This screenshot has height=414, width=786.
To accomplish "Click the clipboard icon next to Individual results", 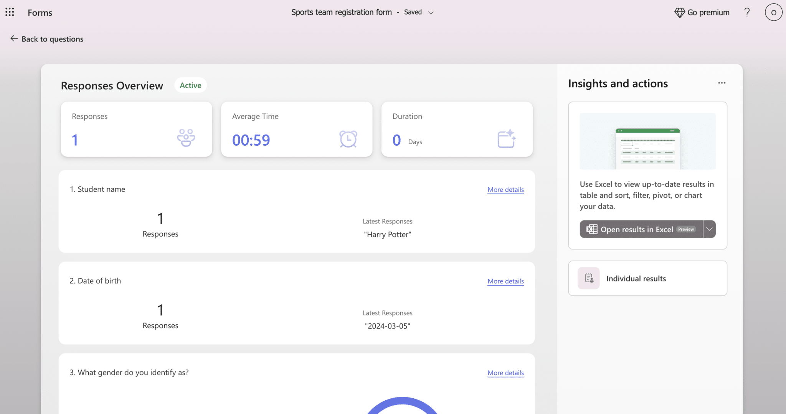I will coord(588,278).
